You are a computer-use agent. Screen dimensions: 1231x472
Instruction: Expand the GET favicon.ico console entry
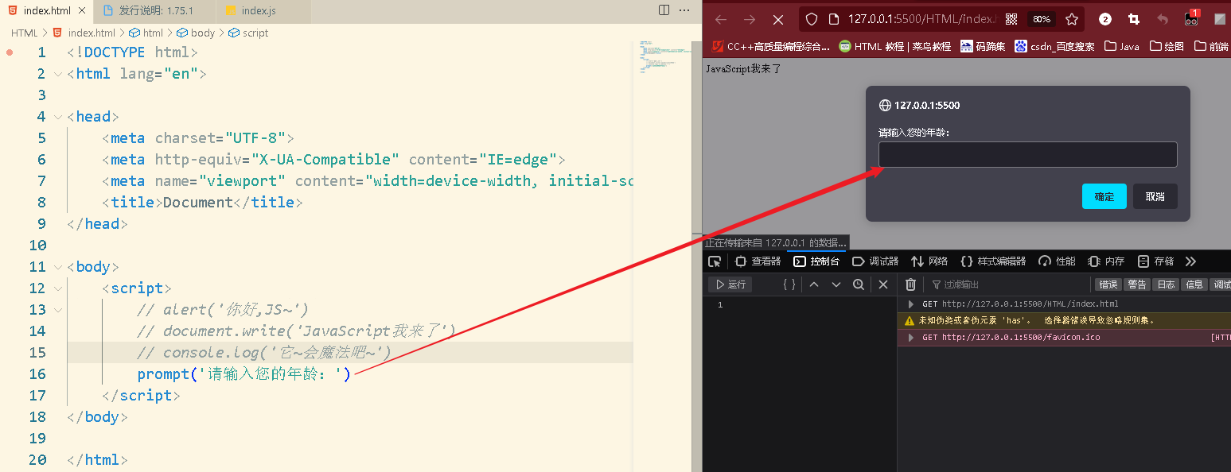tap(911, 338)
